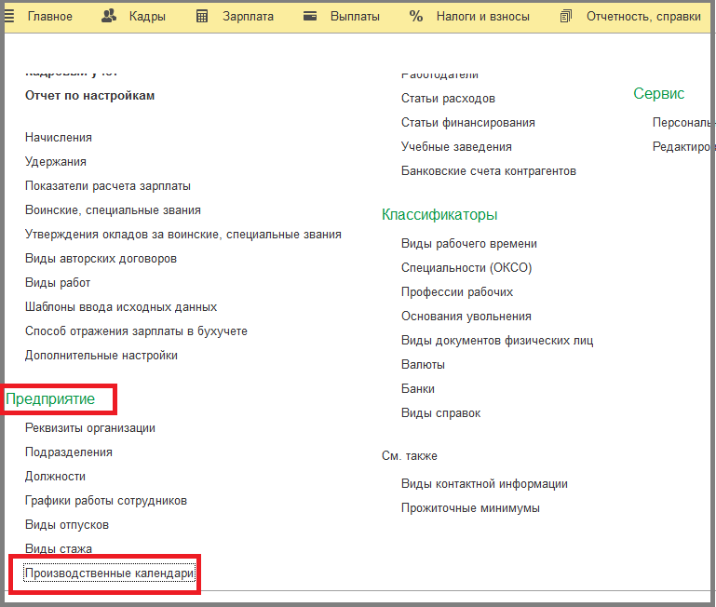Open Дополнительные настройки
Screen dimensions: 716x607
[x=101, y=356]
